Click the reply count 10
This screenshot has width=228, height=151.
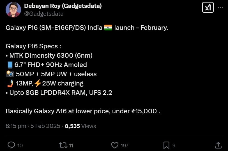coord(20,145)
